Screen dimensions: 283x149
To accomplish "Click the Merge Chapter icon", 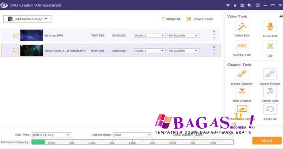I will 242,74.
